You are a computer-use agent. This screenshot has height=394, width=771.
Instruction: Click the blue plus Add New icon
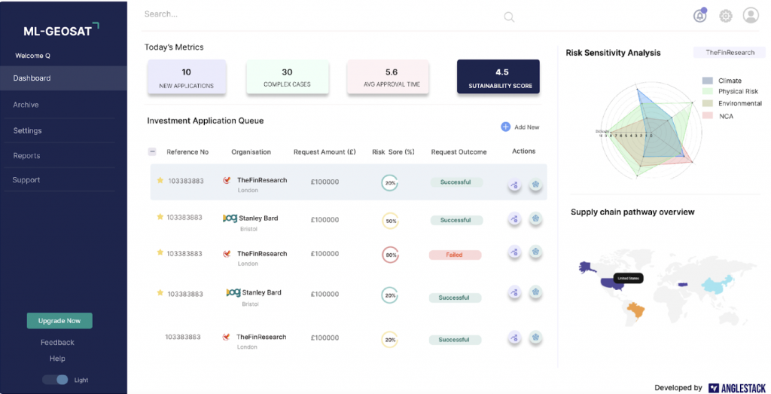click(506, 127)
